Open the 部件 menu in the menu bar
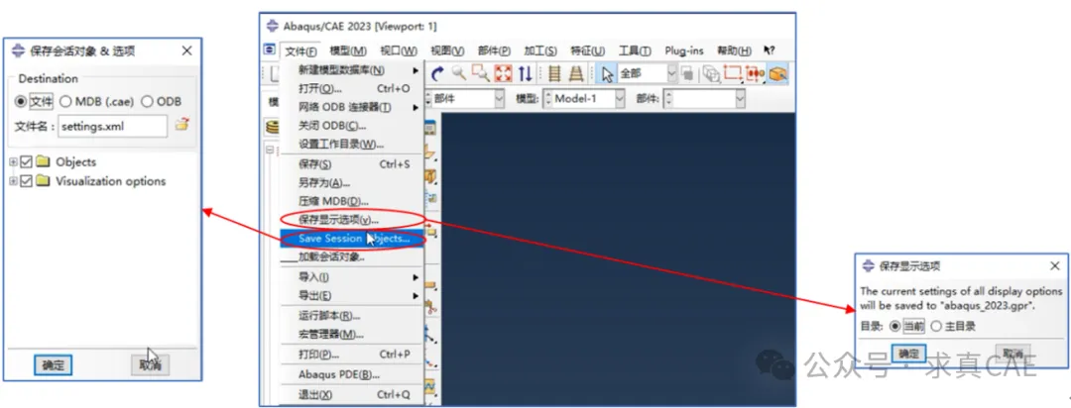This screenshot has width=1071, height=408. pos(495,51)
